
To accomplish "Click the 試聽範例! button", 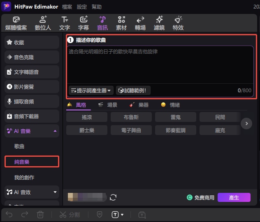I will click(x=133, y=90).
